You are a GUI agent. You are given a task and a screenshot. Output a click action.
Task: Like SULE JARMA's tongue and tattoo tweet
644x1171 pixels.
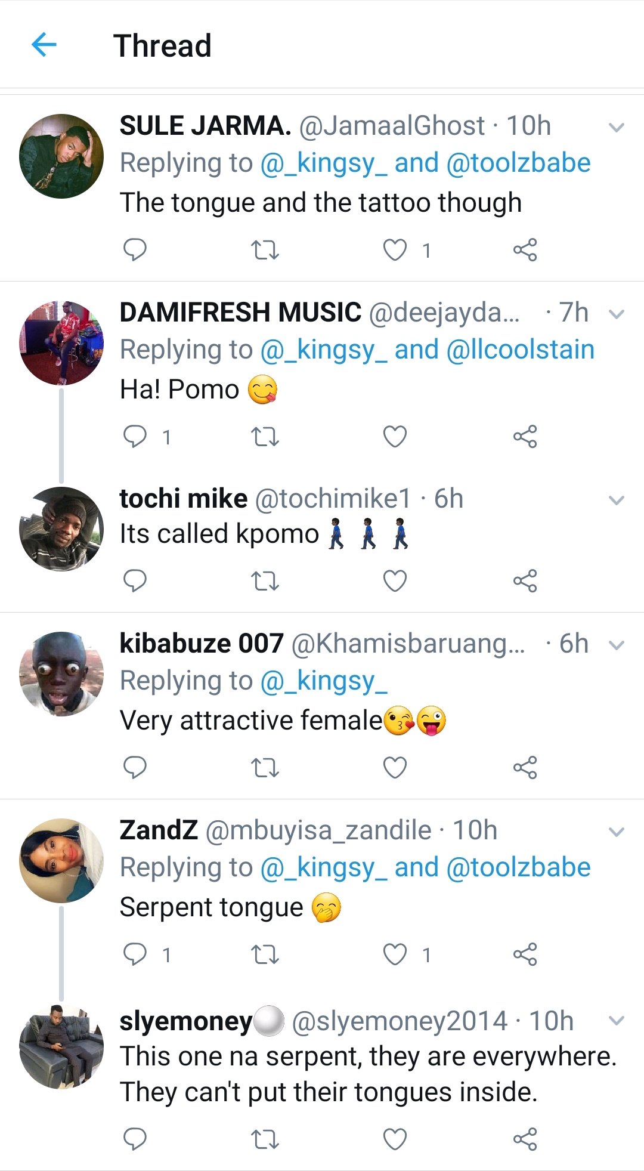click(395, 249)
